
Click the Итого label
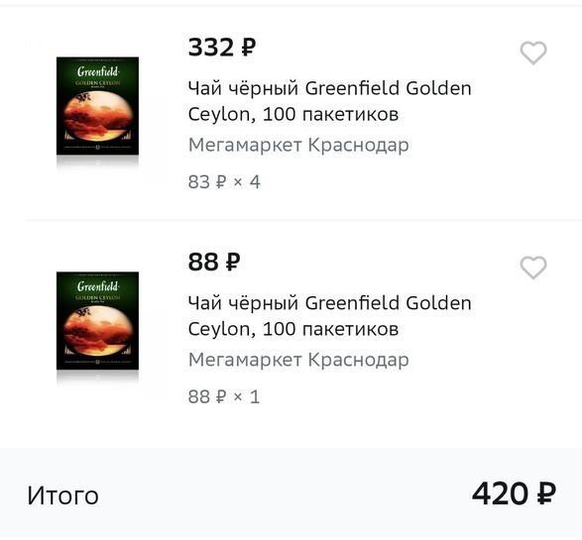[62, 495]
